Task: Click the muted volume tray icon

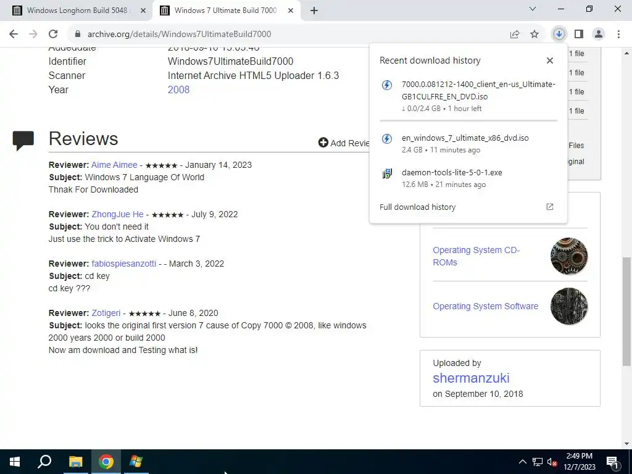Action: (x=552, y=462)
